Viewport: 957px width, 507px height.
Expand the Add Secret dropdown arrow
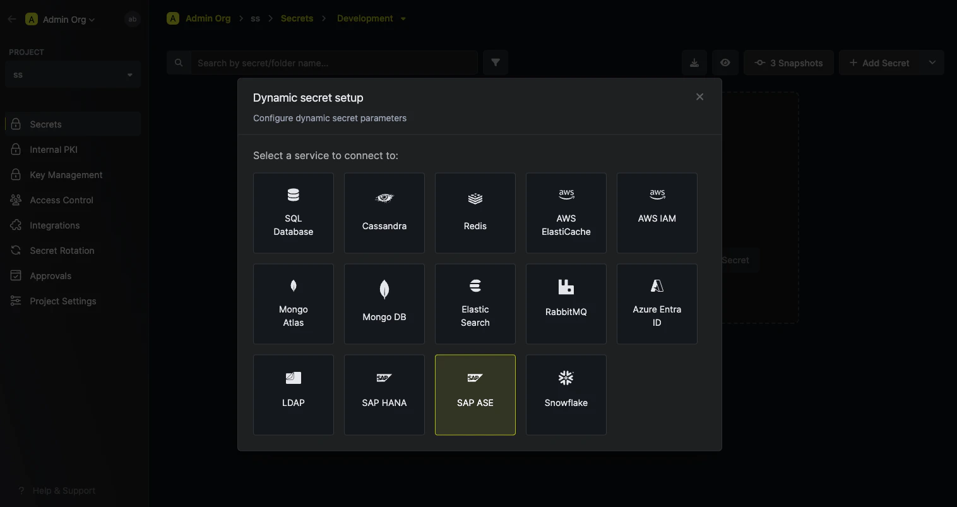pyautogui.click(x=932, y=63)
